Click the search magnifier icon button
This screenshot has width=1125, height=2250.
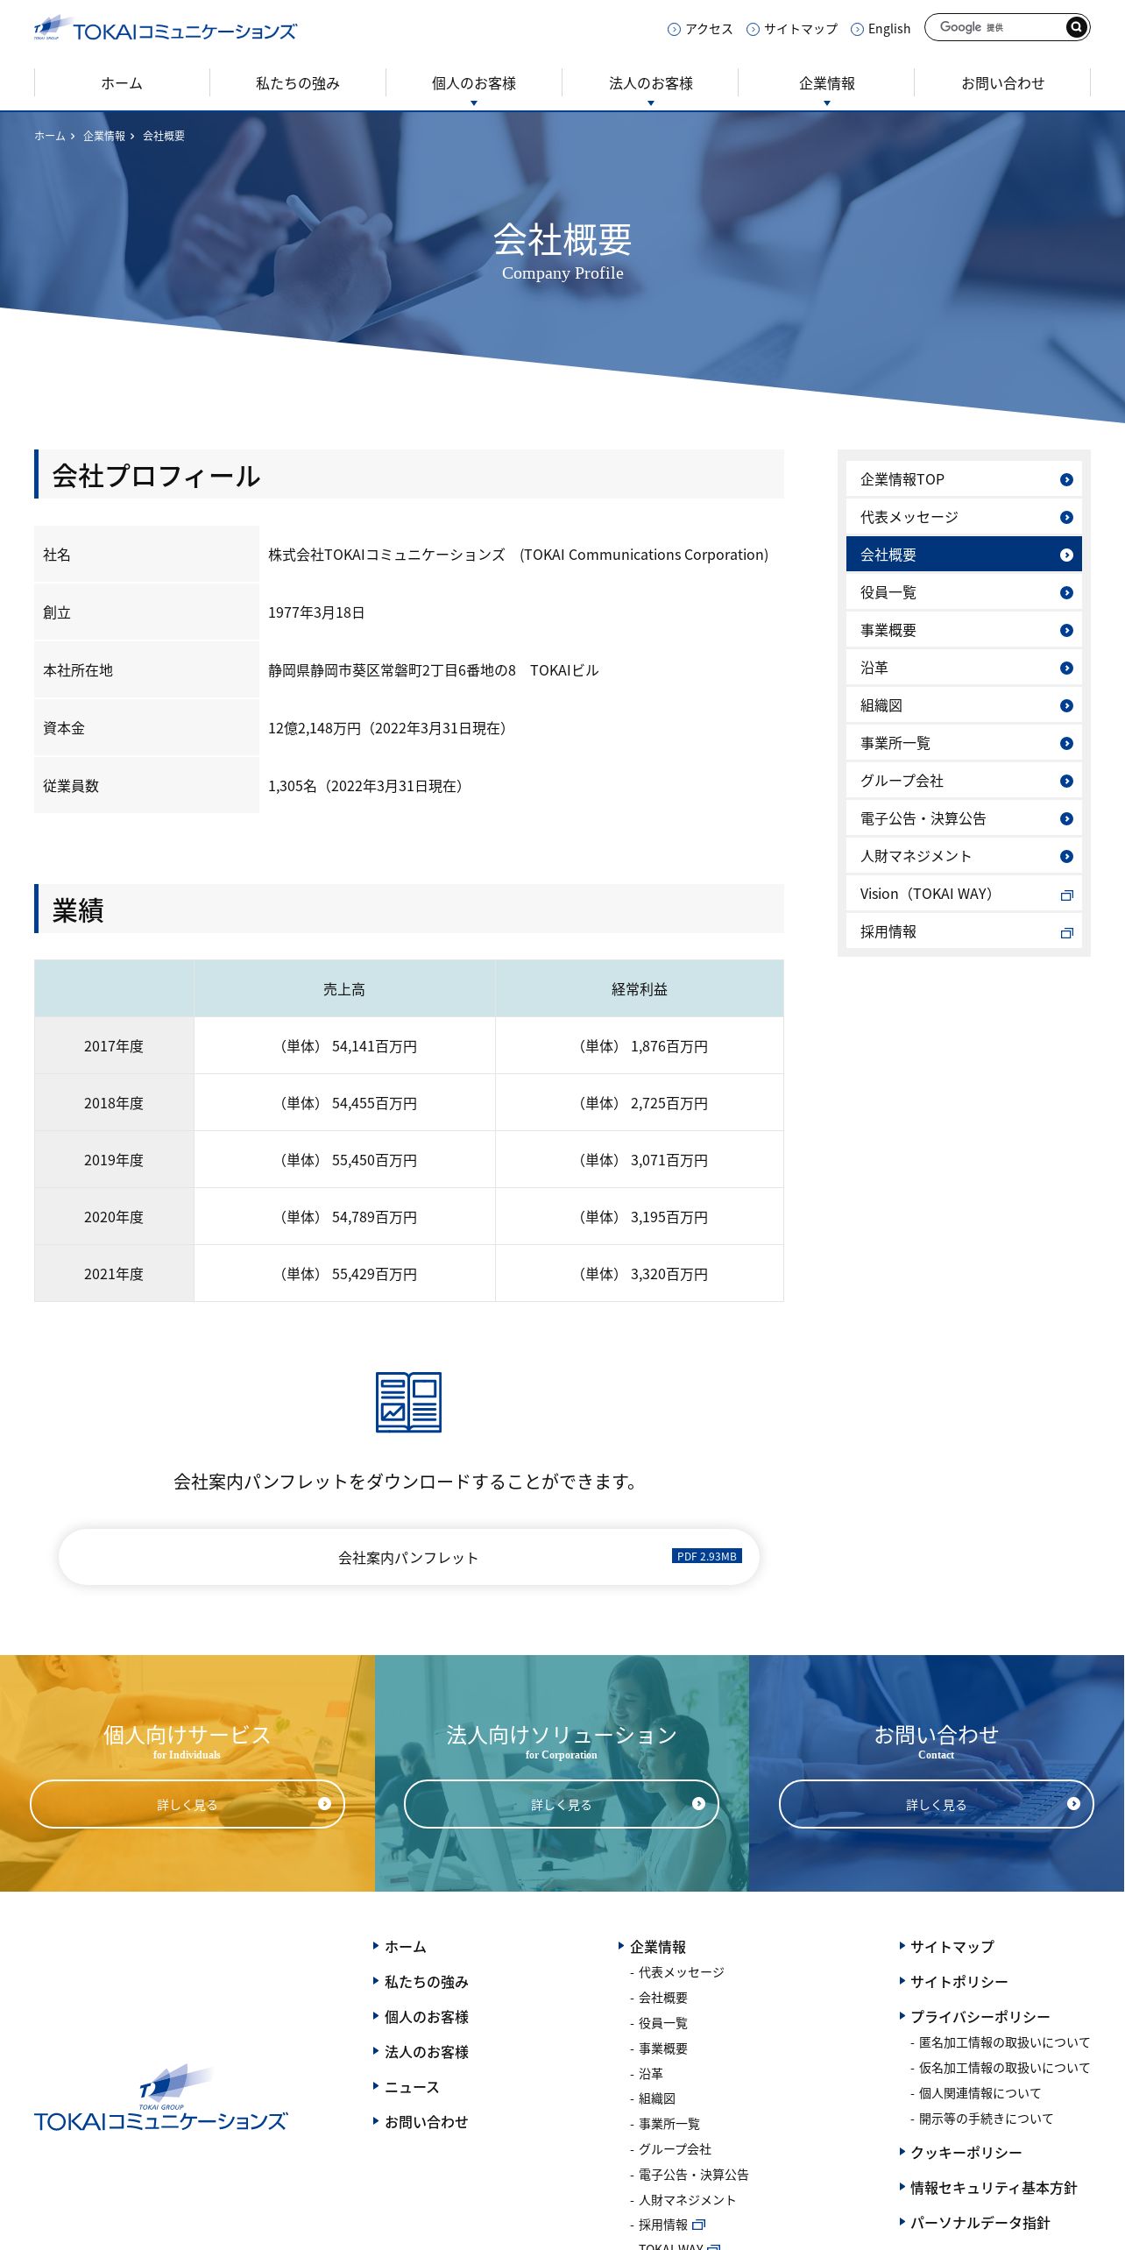click(x=1076, y=27)
